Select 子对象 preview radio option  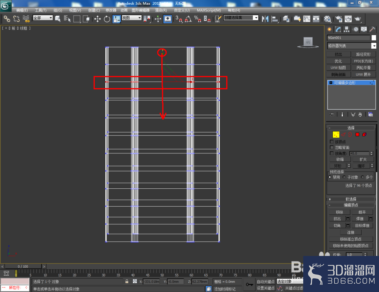click(344, 177)
